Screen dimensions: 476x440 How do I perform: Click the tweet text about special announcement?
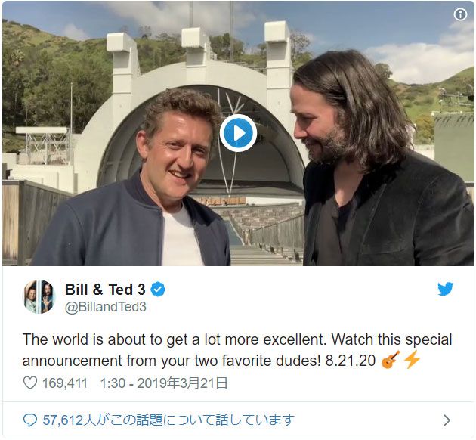click(237, 350)
